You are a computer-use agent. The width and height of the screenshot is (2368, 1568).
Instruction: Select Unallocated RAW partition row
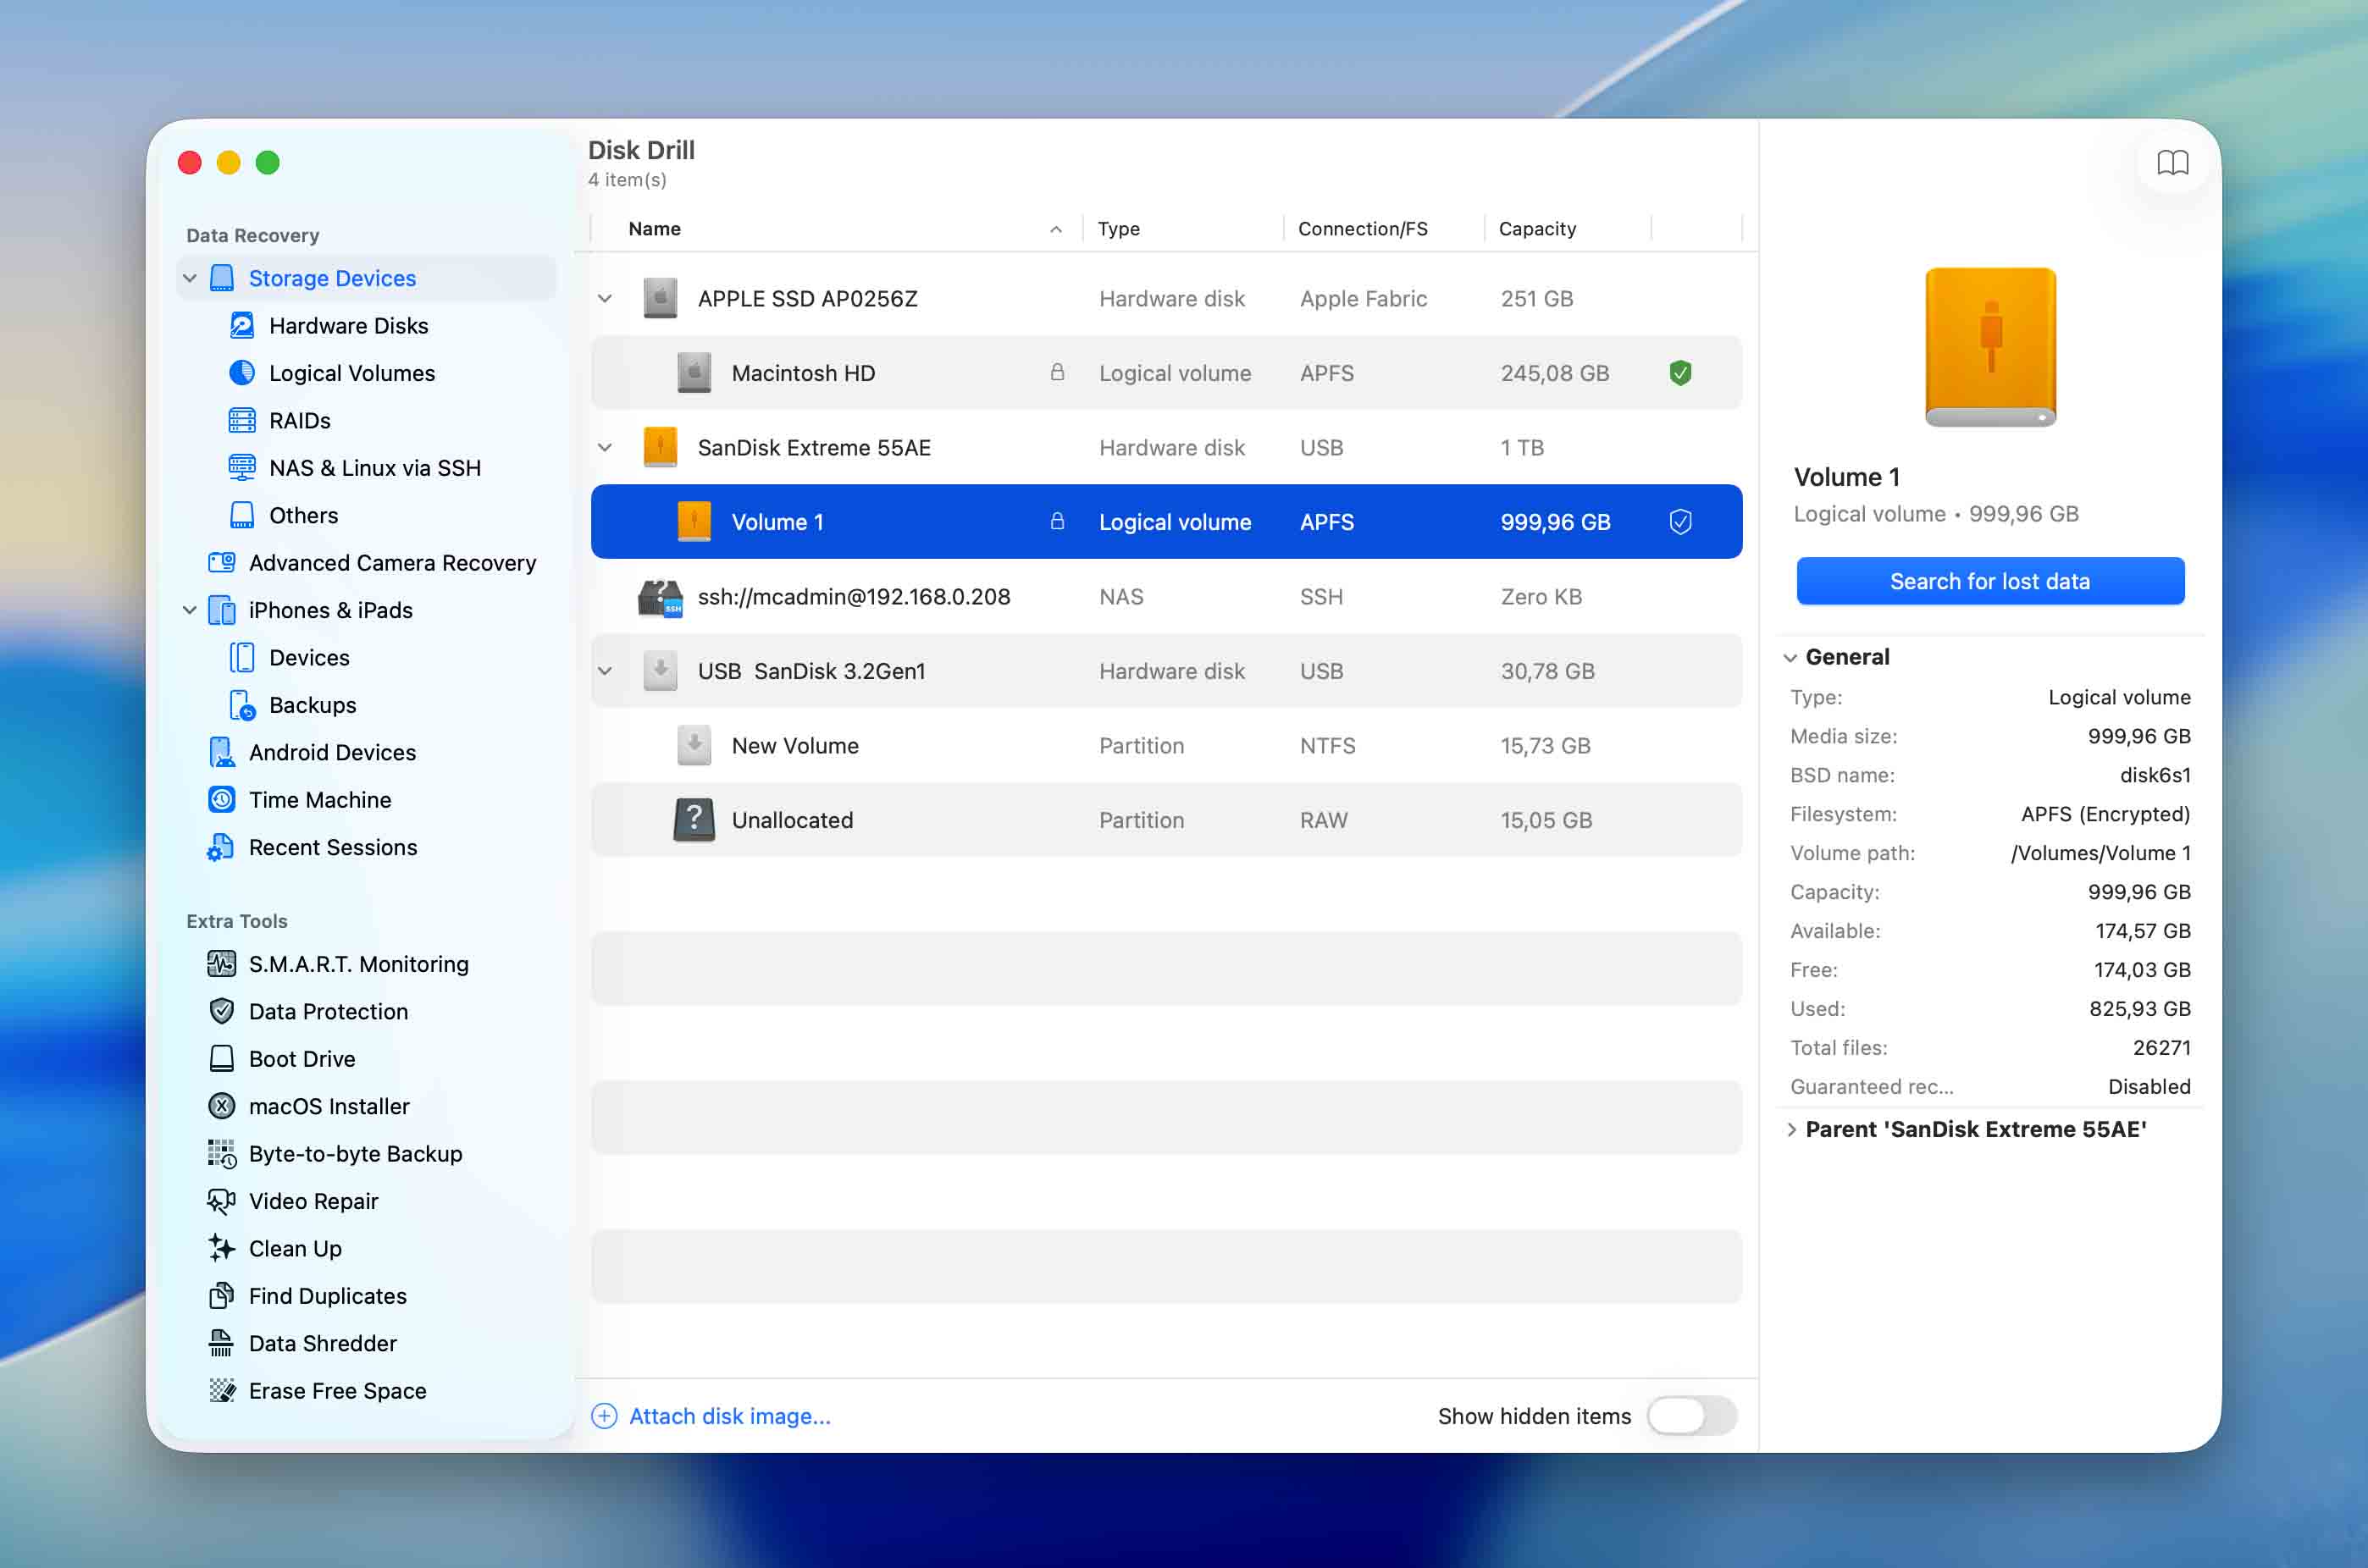[x=1166, y=820]
